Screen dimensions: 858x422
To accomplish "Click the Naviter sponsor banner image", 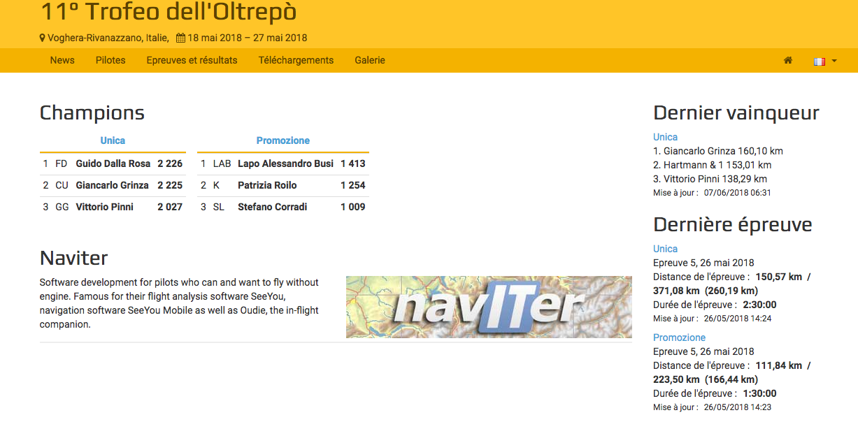I will pyautogui.click(x=488, y=307).
